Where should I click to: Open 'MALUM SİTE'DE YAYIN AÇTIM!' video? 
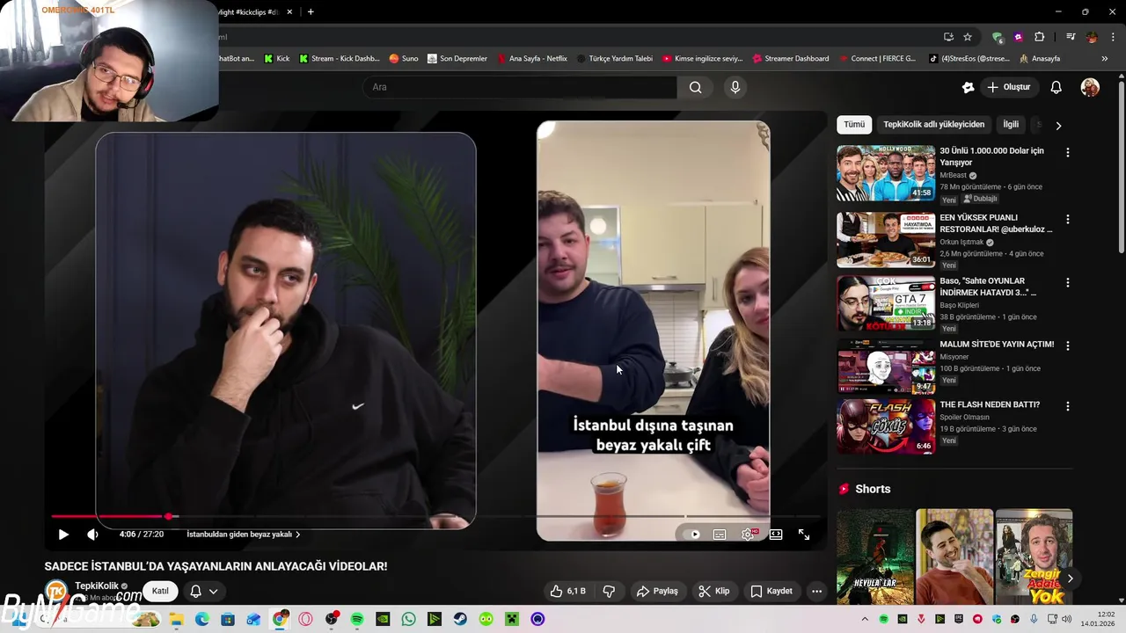(997, 345)
